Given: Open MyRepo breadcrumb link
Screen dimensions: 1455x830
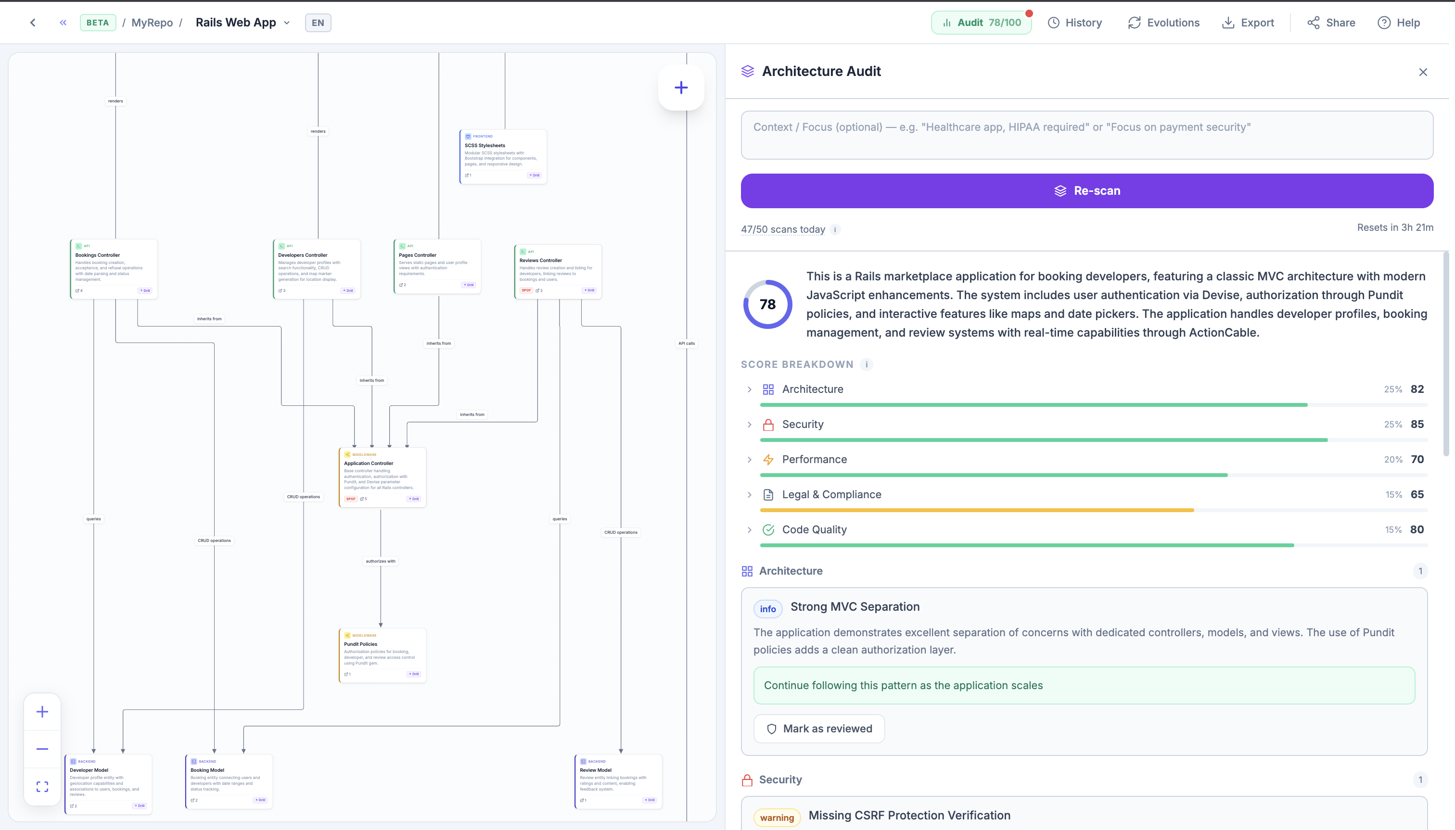Looking at the screenshot, I should 152,23.
